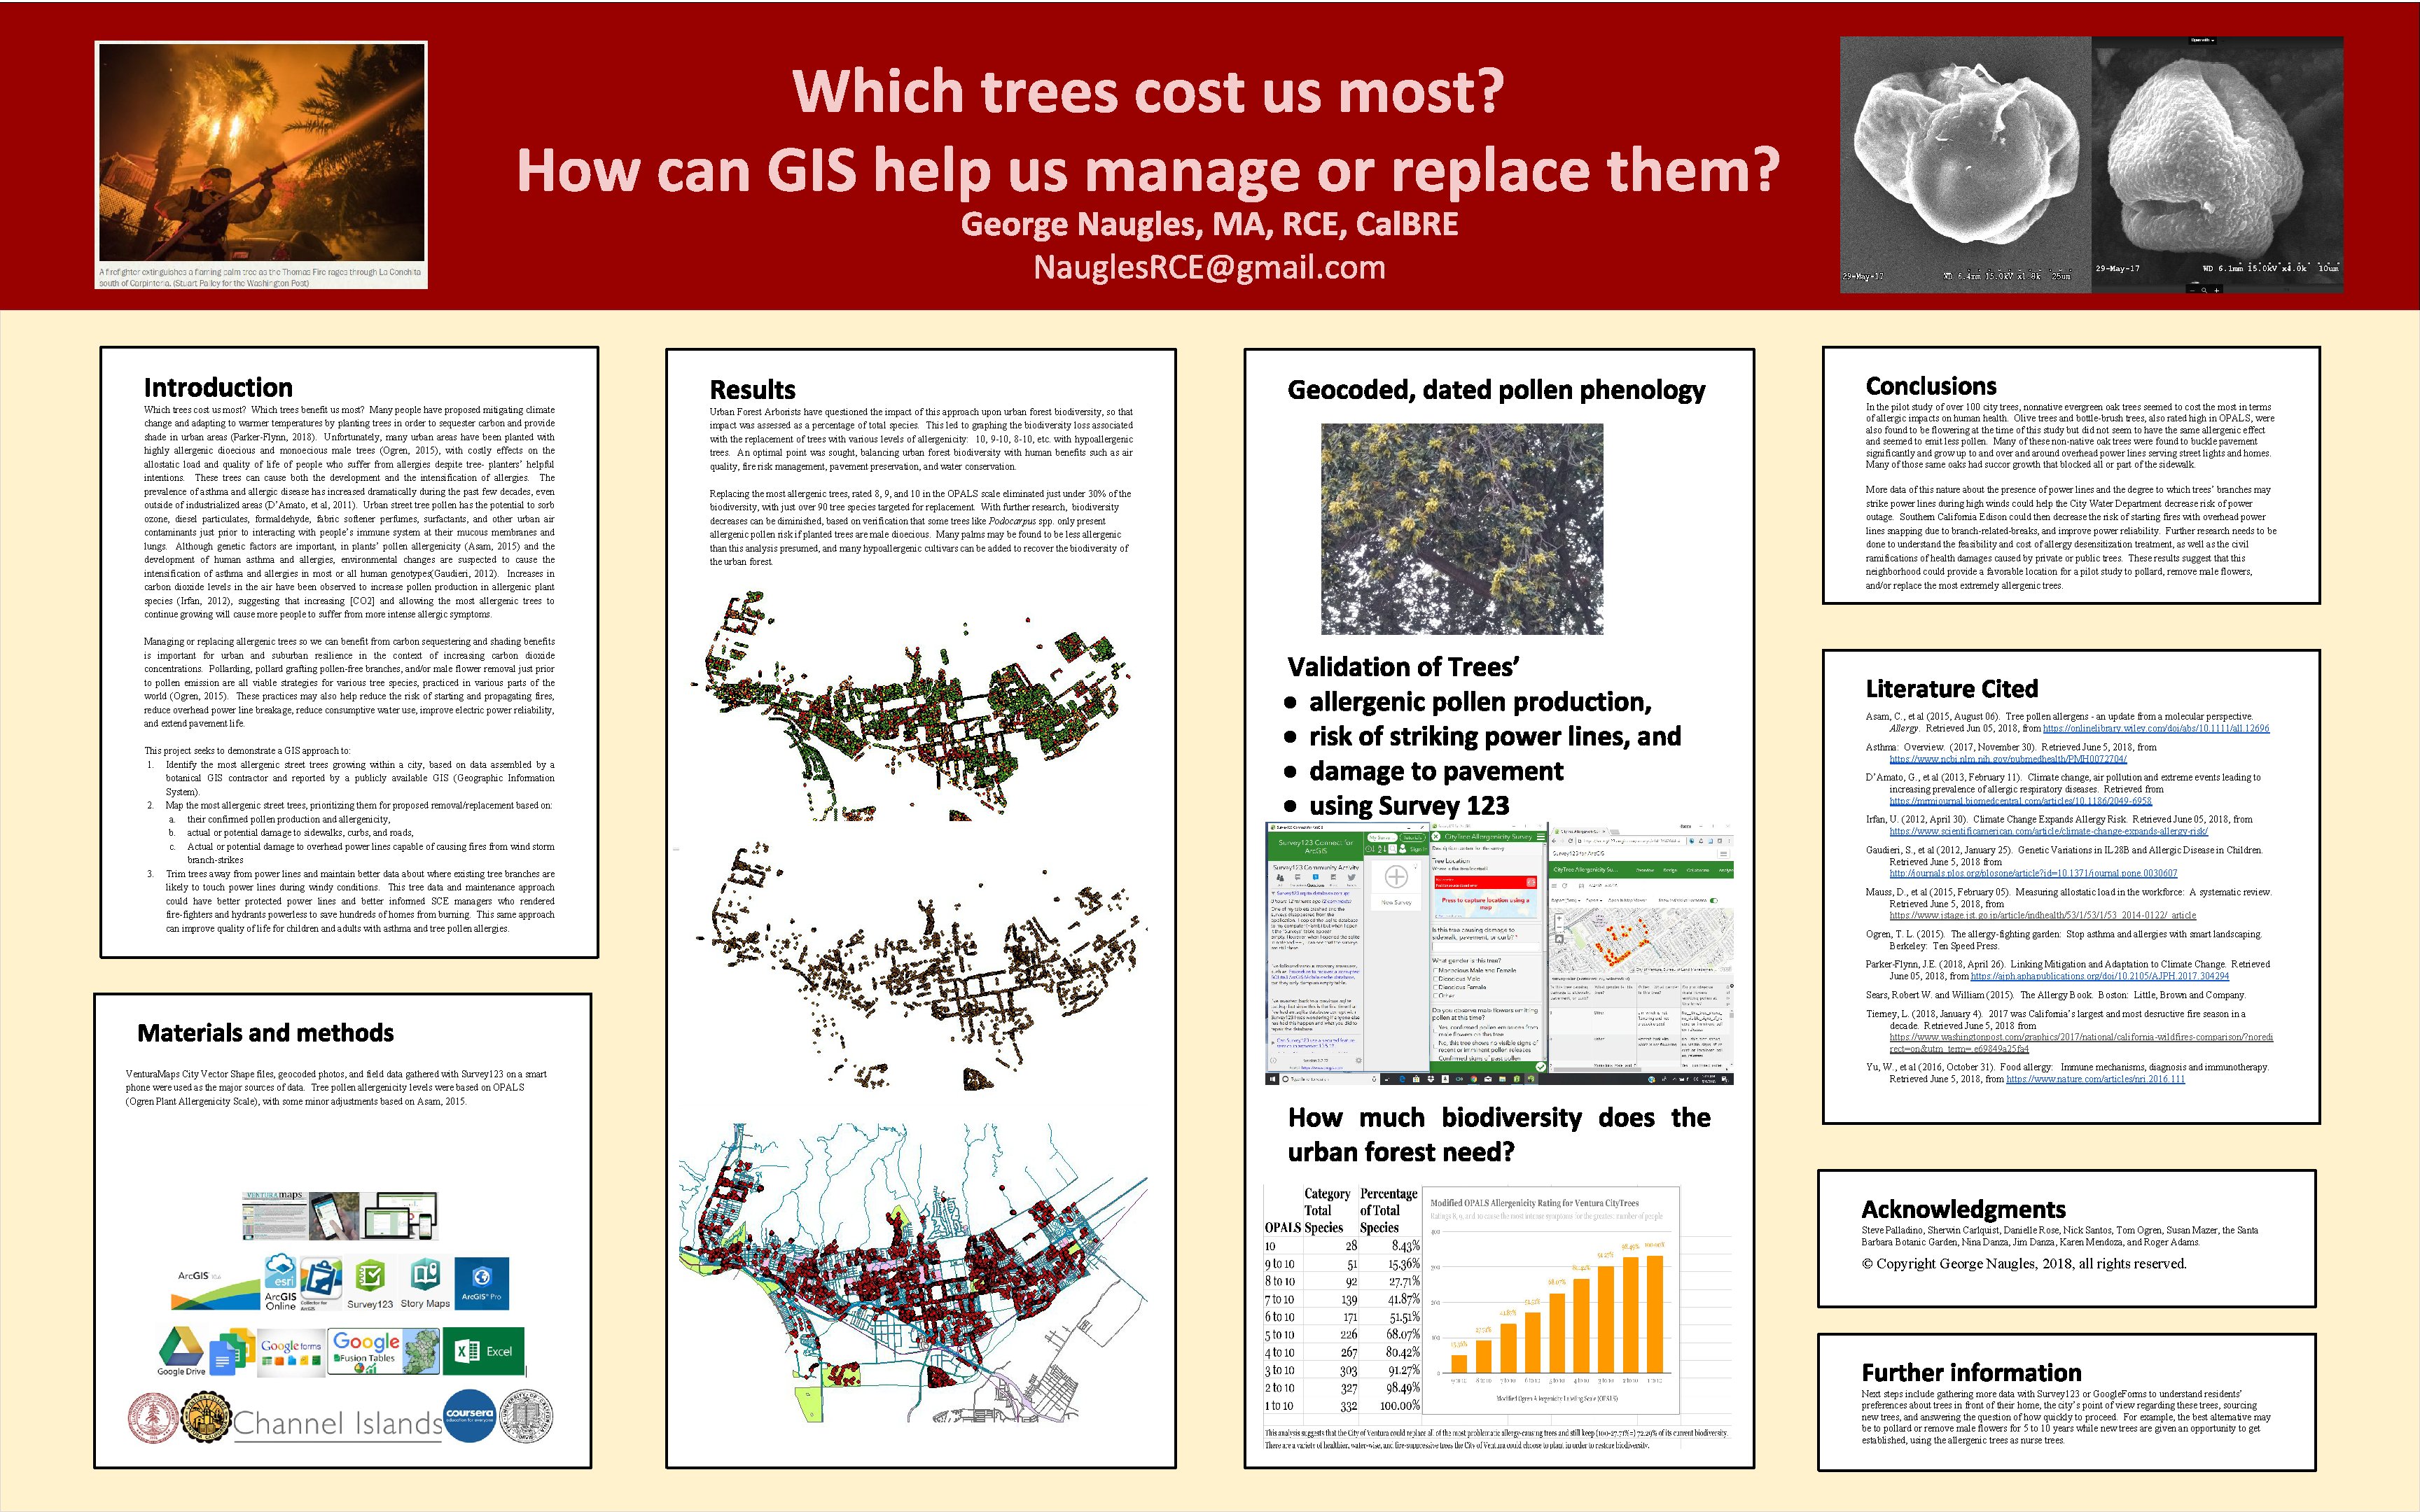Image resolution: width=2420 pixels, height=1512 pixels.
Task: Click the author name George Naugles, MA, RCE, CalBRE
Action: tap(1209, 224)
